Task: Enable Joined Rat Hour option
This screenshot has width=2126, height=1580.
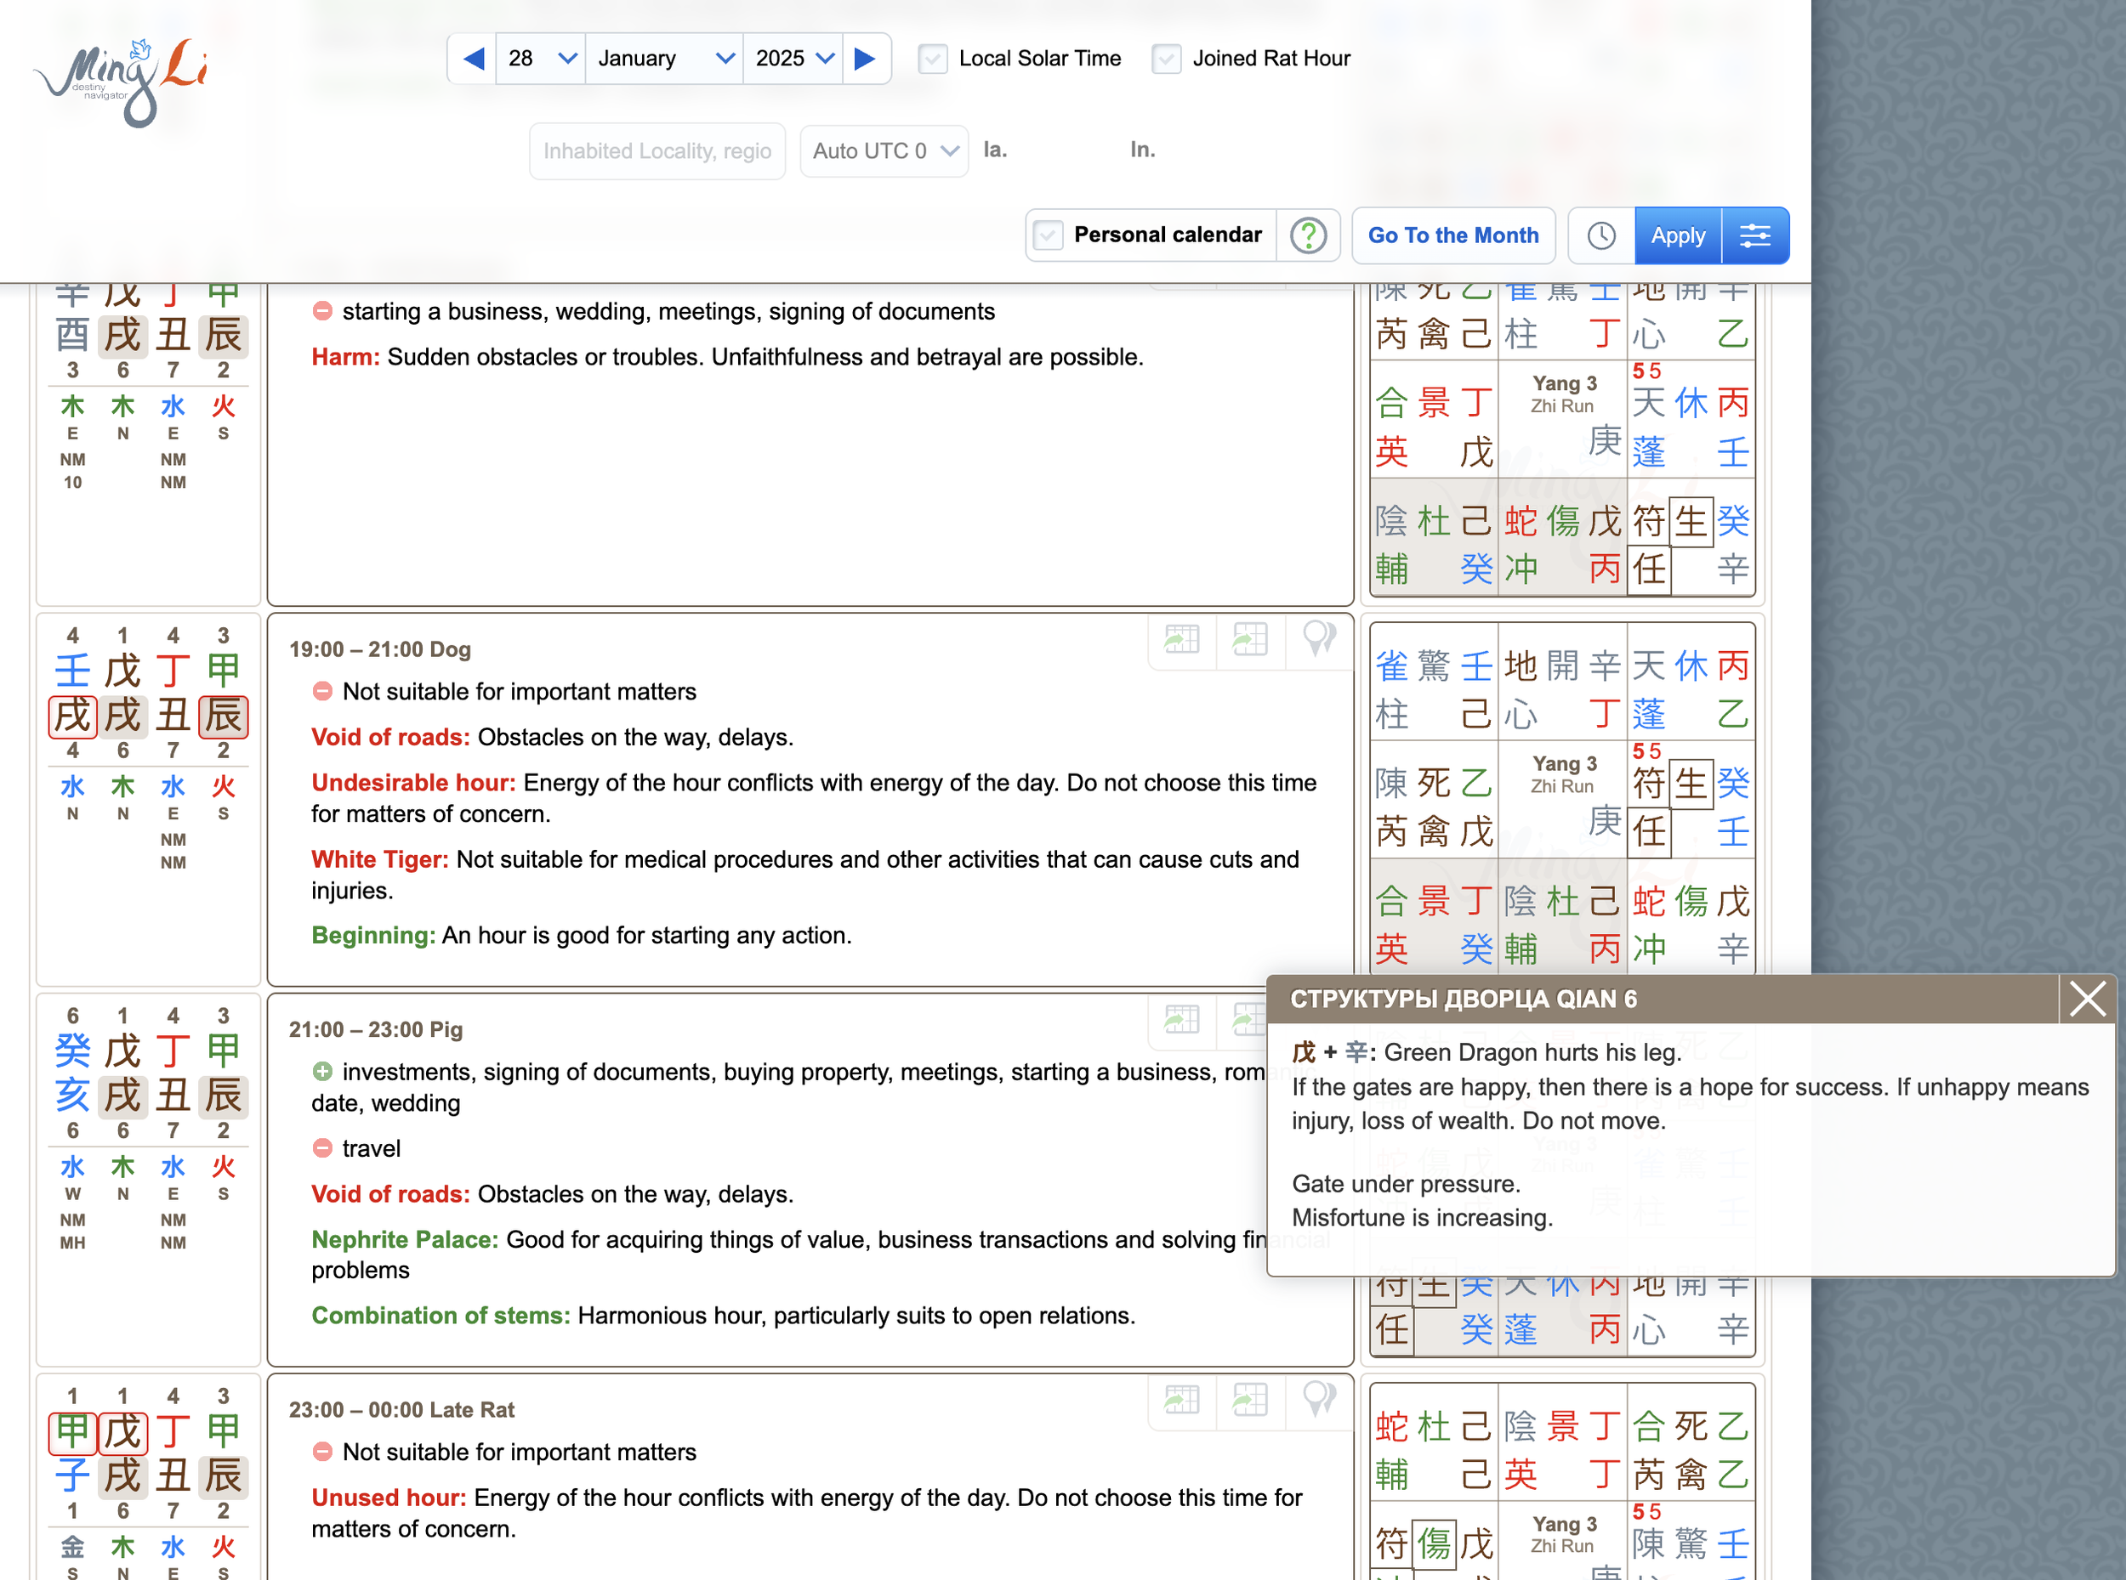Action: pyautogui.click(x=1167, y=59)
